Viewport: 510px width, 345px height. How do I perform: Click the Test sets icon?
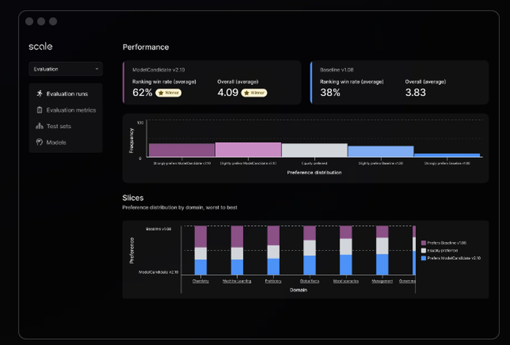39,126
